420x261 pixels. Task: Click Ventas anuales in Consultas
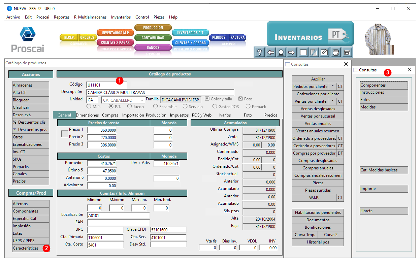[318, 124]
